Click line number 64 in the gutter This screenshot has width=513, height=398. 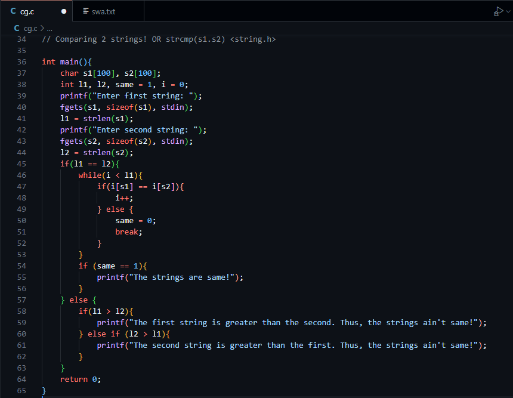point(21,380)
